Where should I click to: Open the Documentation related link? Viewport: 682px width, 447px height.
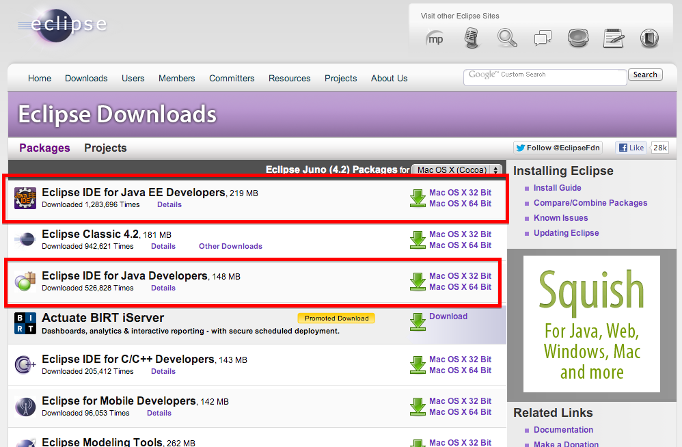[x=563, y=430]
